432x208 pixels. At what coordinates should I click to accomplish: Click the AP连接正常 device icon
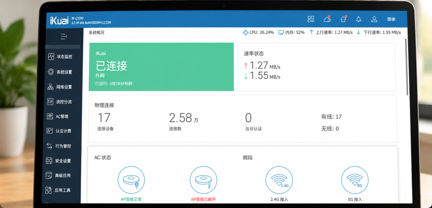(131, 180)
